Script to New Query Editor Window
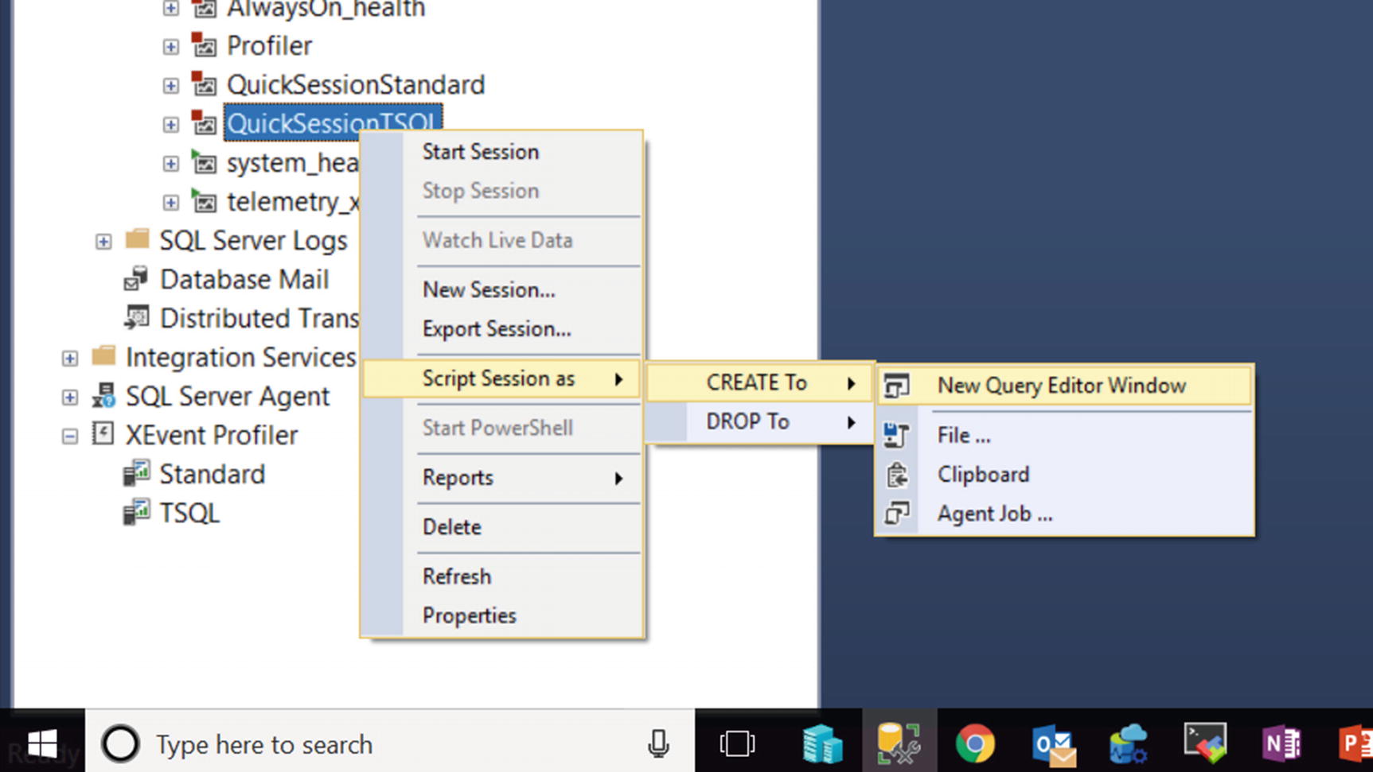The height and width of the screenshot is (772, 1373). pyautogui.click(x=1065, y=386)
